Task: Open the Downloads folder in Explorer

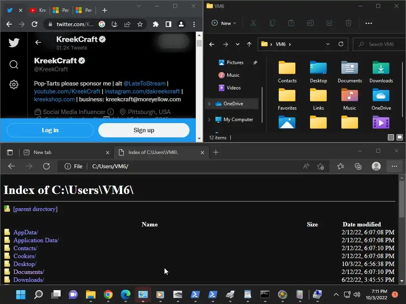Action: coord(381,72)
